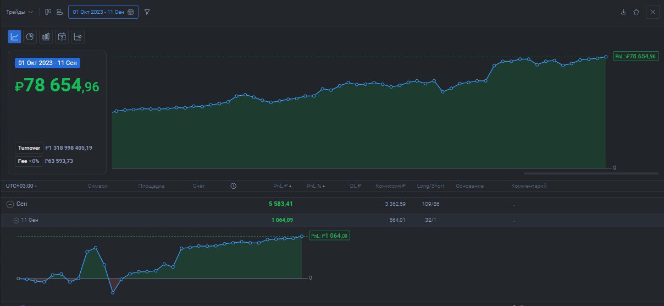Click the 11 Сен row commission 564,01
Screen dimensions: 664x306
[397, 220]
